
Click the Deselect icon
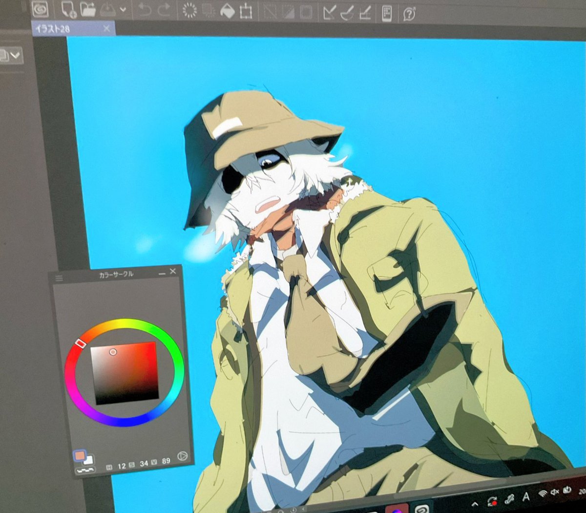click(x=270, y=12)
